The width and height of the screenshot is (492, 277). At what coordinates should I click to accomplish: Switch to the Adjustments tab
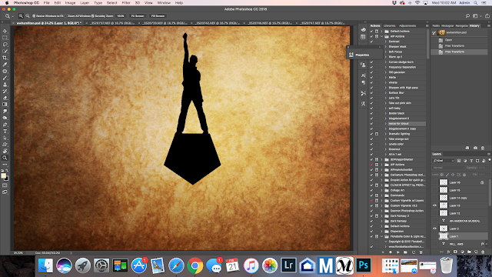pyautogui.click(x=407, y=25)
